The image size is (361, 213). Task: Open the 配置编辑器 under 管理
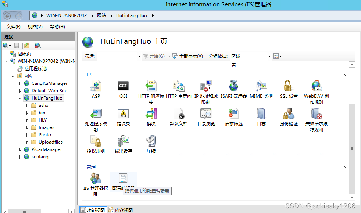tap(123, 179)
